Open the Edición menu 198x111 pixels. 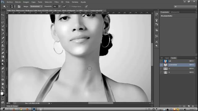click(18, 2)
